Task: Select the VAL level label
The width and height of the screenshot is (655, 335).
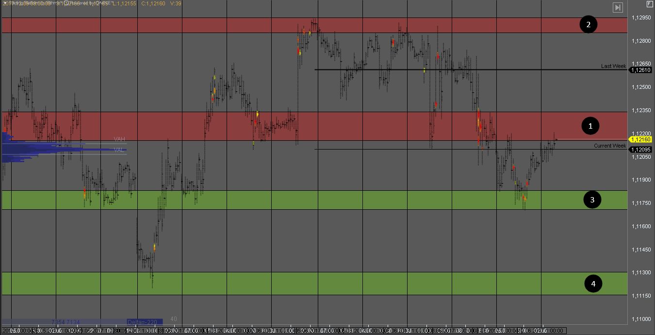Action: [119, 150]
